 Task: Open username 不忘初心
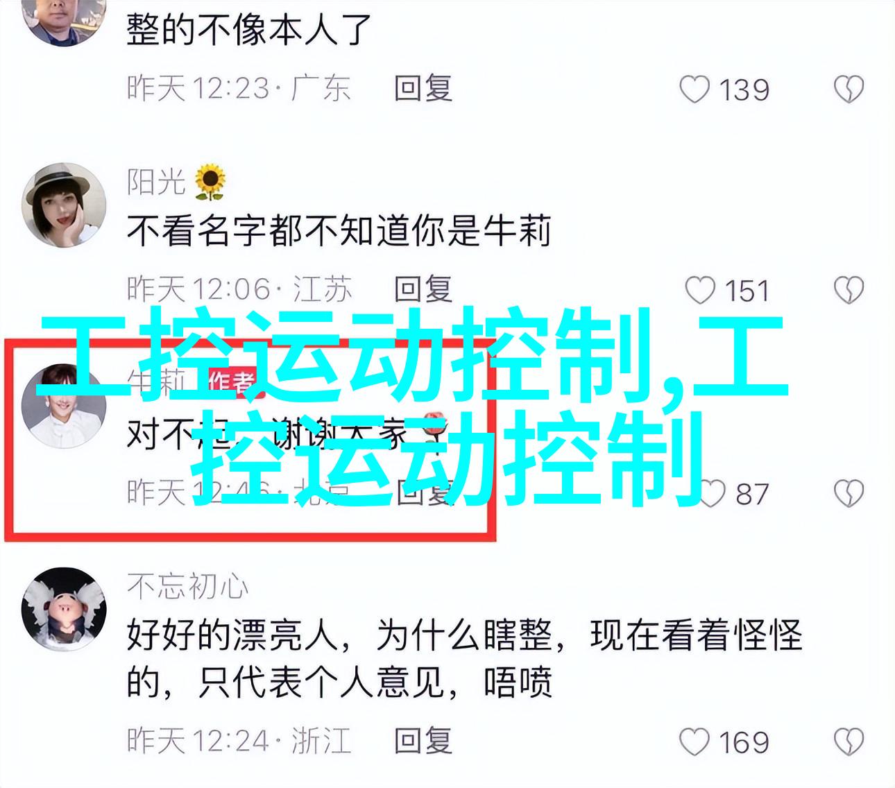[x=187, y=587]
